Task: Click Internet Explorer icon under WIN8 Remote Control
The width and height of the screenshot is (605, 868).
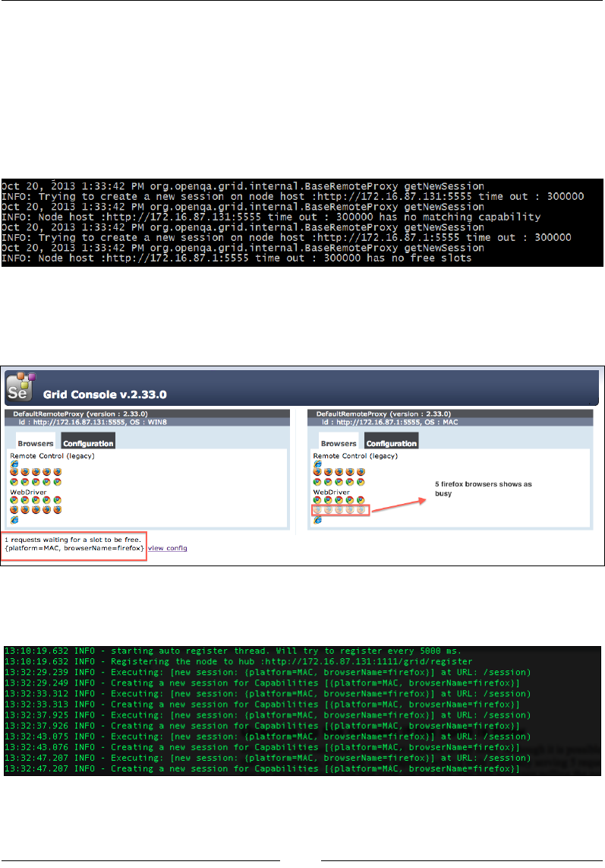Action: tap(14, 464)
